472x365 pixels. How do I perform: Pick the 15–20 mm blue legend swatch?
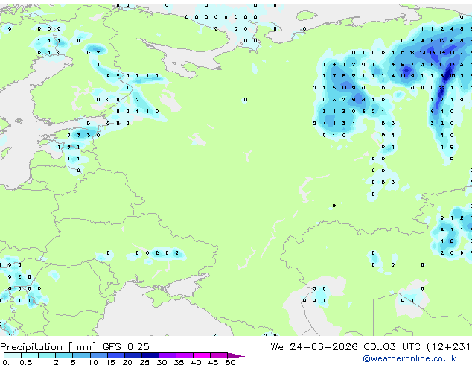pos(115,355)
